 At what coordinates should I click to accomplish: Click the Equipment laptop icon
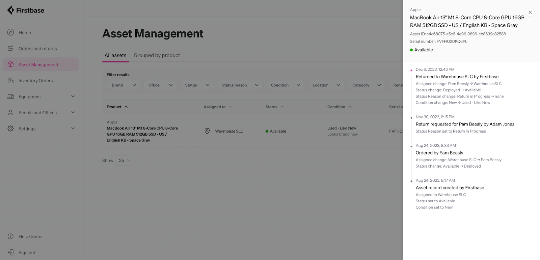coord(10,96)
